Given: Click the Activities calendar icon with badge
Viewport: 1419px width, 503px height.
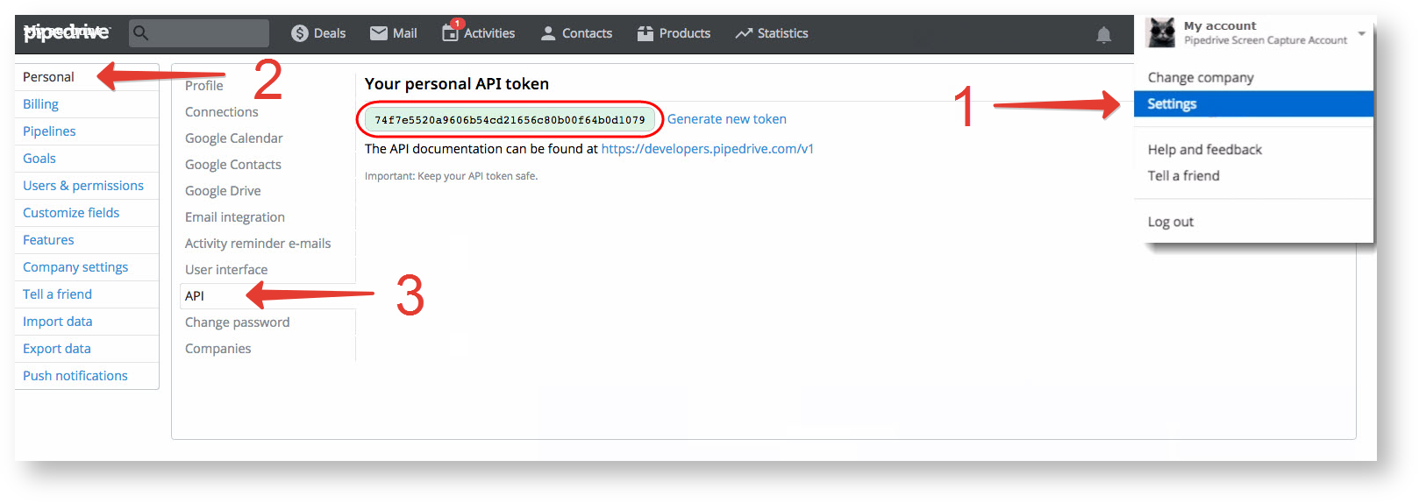Looking at the screenshot, I should click(x=451, y=32).
